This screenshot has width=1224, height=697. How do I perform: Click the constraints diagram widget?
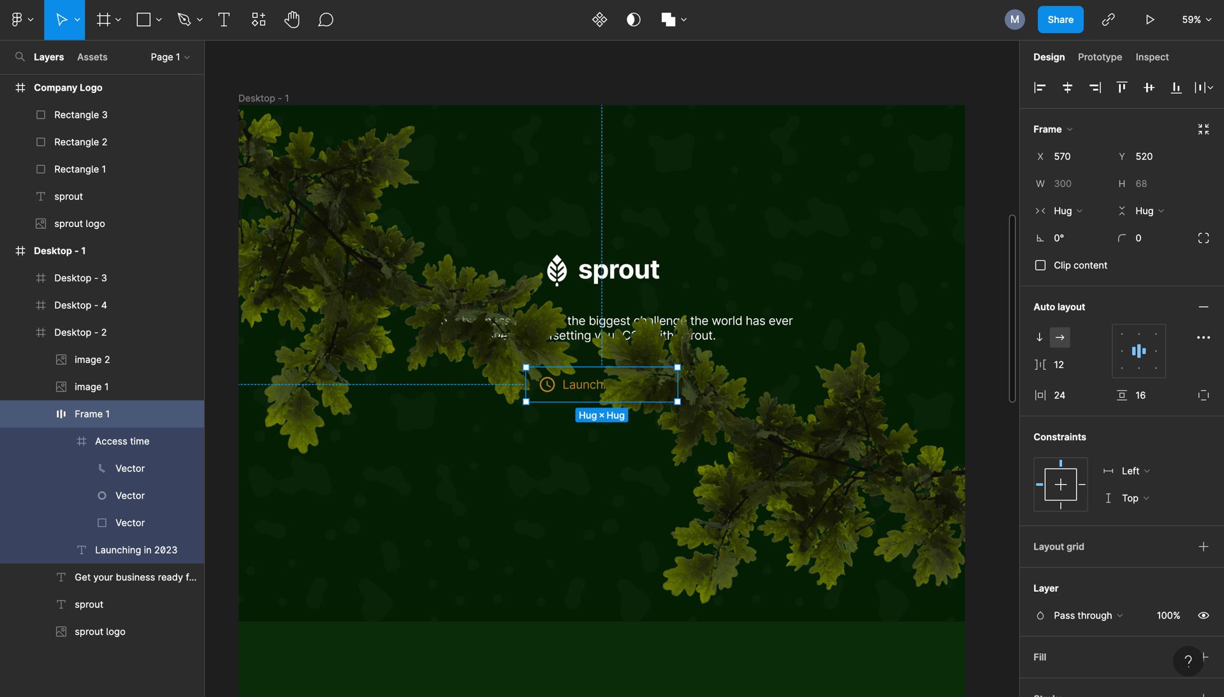pyautogui.click(x=1060, y=485)
